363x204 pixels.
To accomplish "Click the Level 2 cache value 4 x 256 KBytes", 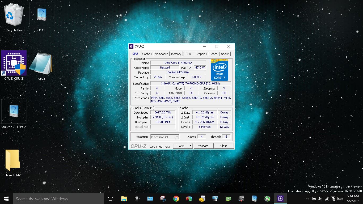I will click(x=205, y=122).
